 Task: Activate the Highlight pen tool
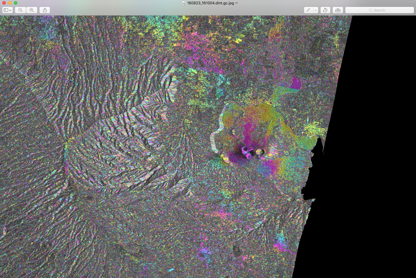308,10
